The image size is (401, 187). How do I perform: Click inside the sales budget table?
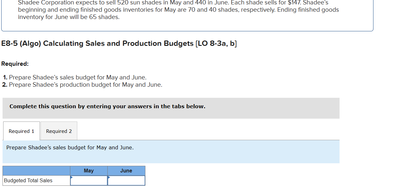(x=74, y=176)
